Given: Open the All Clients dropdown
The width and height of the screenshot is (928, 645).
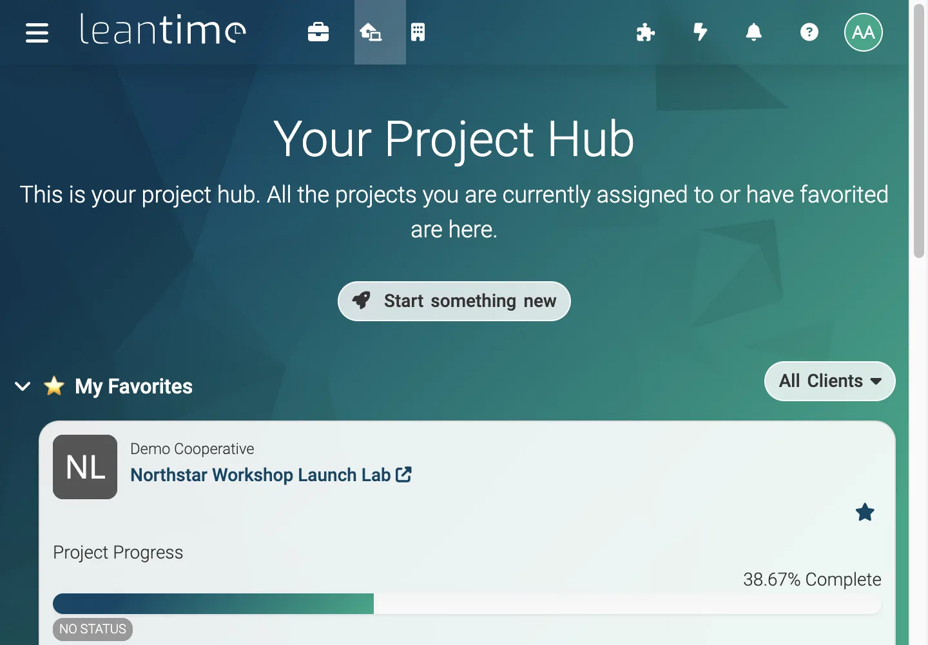Looking at the screenshot, I should pyautogui.click(x=830, y=381).
